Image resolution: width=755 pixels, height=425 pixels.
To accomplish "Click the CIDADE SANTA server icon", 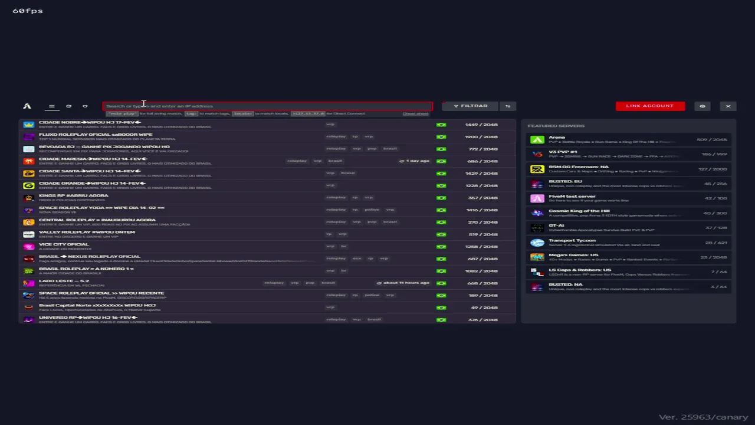I will [x=28, y=174].
